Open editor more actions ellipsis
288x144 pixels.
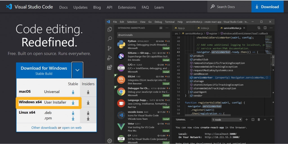click(271, 28)
